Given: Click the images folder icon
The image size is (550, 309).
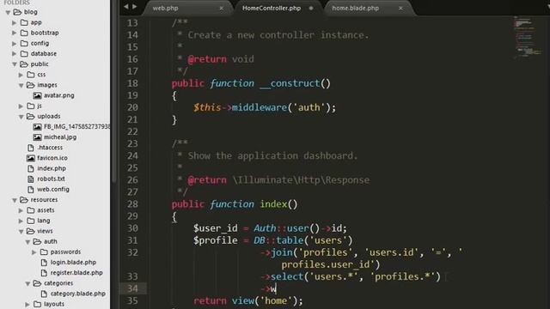Looking at the screenshot, I should point(31,85).
